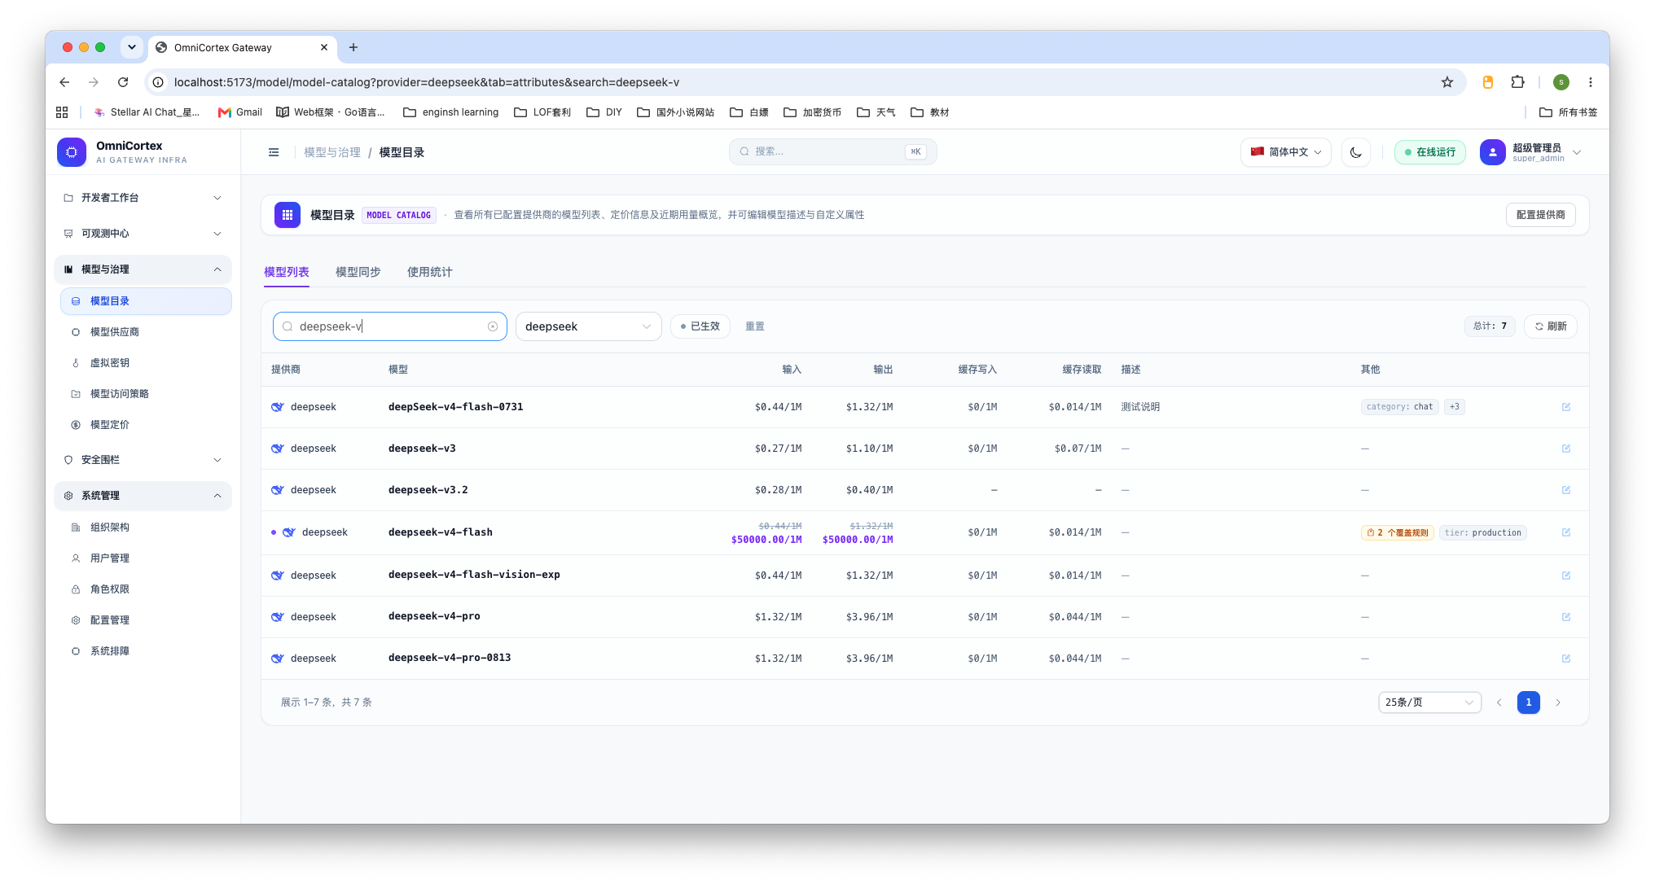Click the 配置提供商 button
The height and width of the screenshot is (884, 1655).
(x=1541, y=215)
